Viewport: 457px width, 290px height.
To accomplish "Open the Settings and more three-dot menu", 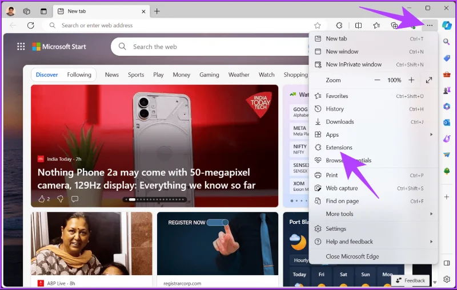I will [x=430, y=26].
